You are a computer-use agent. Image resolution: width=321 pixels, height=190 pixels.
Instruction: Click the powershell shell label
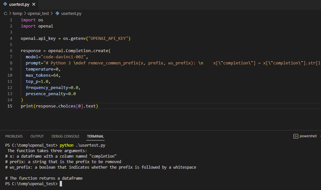tap(308, 136)
